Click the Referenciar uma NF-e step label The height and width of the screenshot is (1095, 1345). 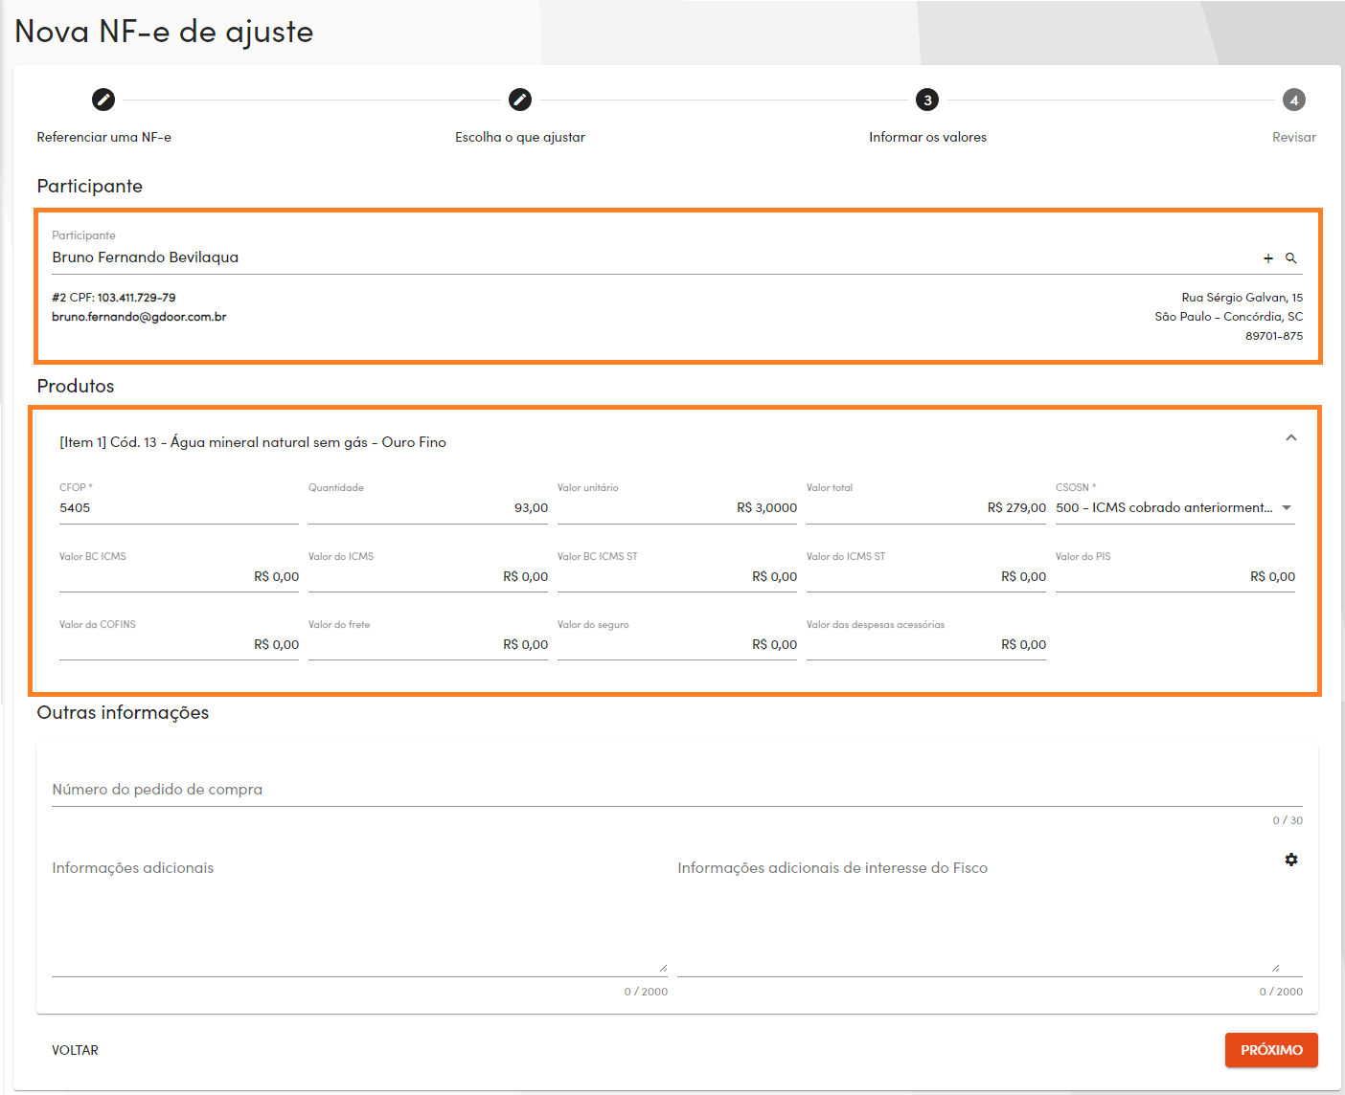tap(104, 137)
